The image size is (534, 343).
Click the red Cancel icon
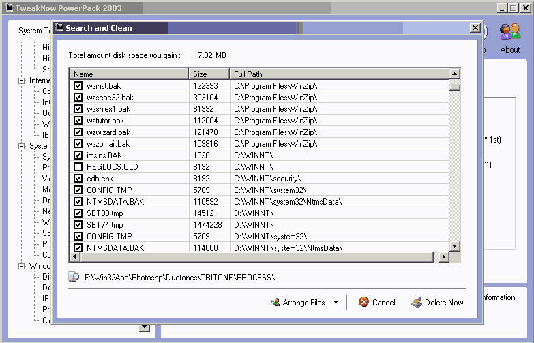click(364, 302)
